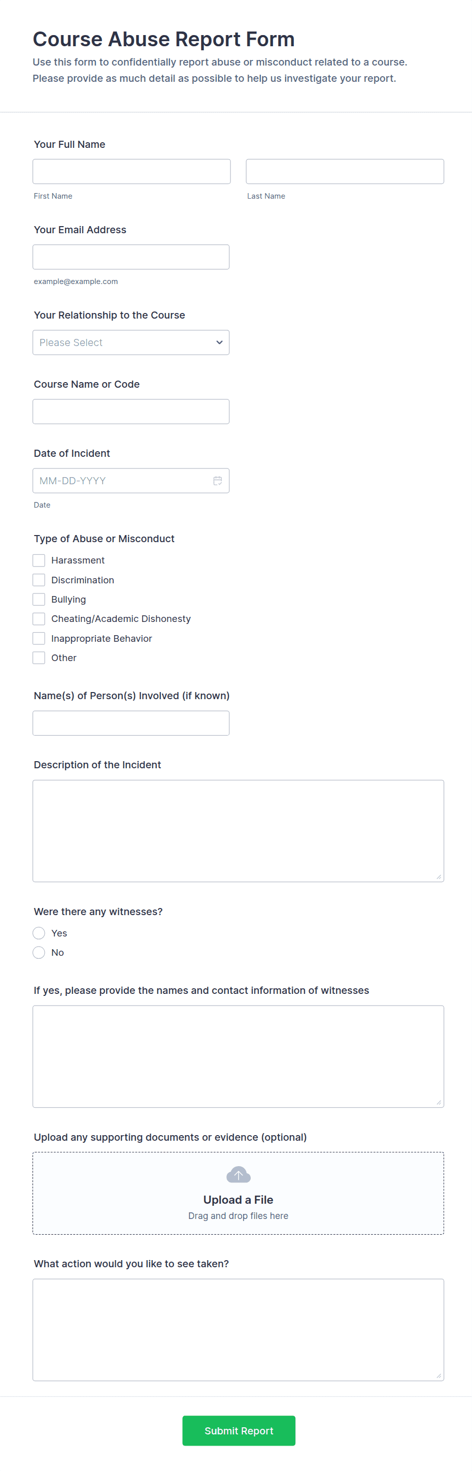This screenshot has width=472, height=1471.
Task: Click the Date of Incident date field
Action: (x=122, y=481)
